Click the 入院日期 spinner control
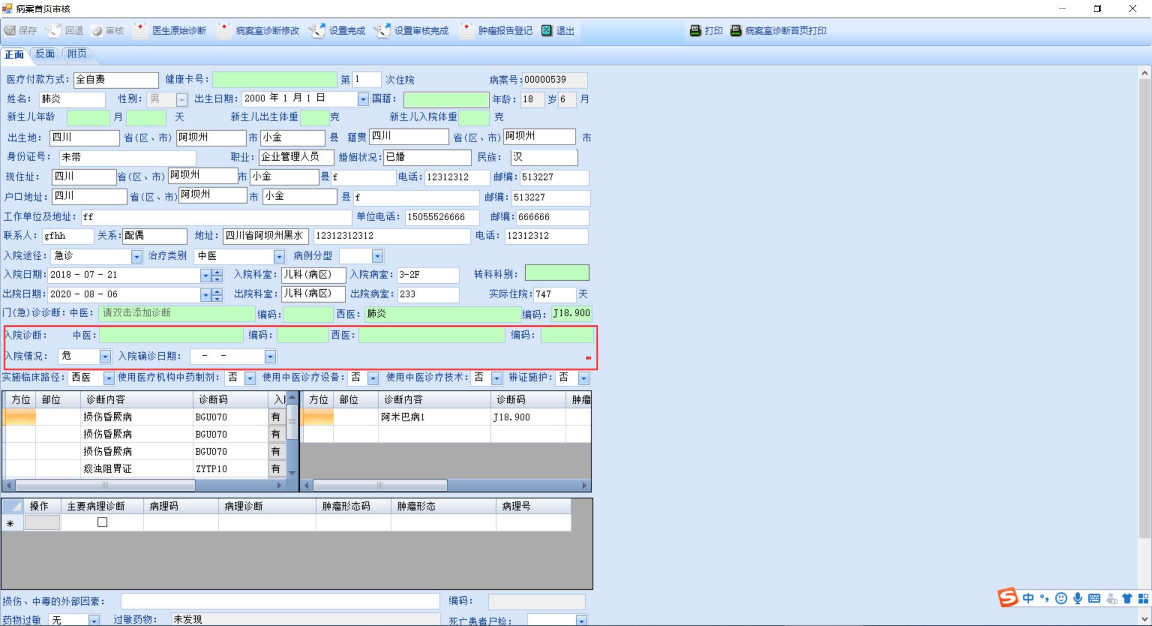The width and height of the screenshot is (1152, 626). 217,275
